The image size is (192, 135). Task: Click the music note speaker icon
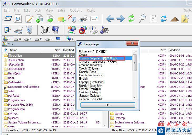point(104,30)
